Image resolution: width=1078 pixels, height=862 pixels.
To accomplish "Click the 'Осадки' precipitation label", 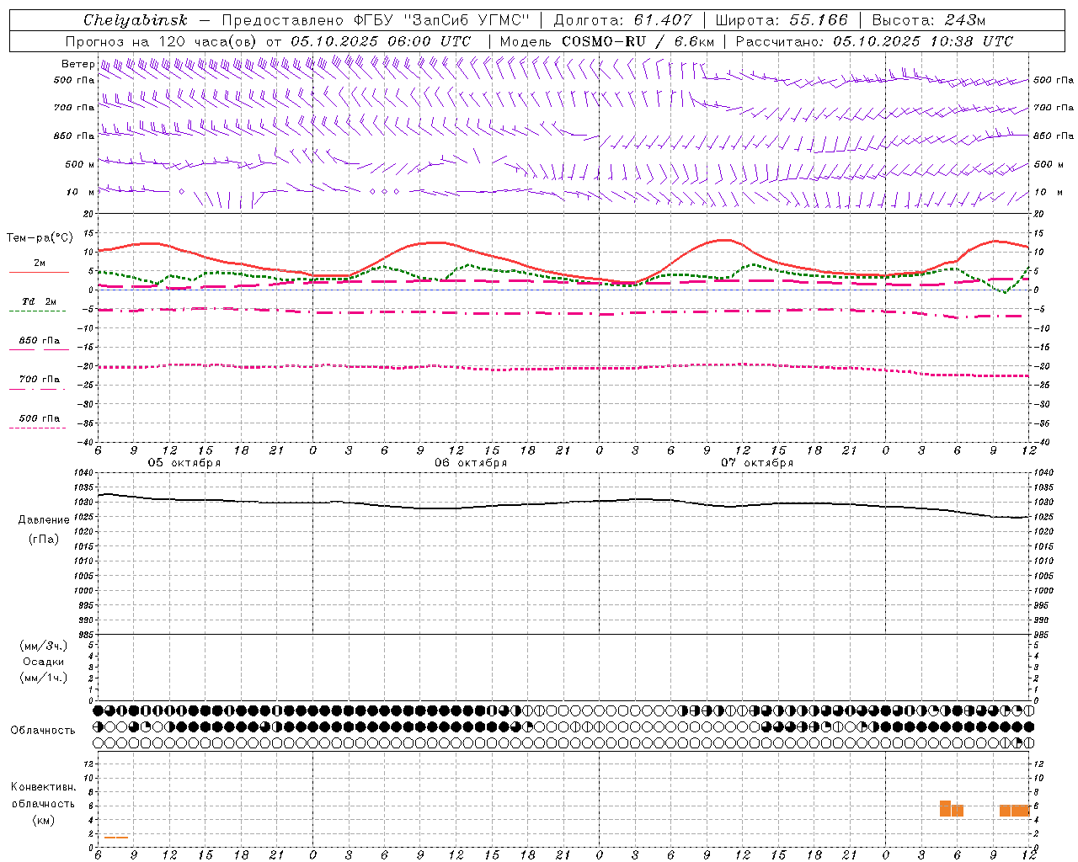I will tap(44, 662).
